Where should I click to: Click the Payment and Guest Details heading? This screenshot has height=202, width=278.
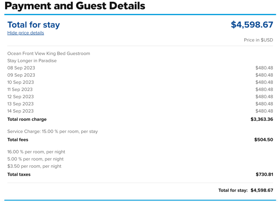coord(75,6)
